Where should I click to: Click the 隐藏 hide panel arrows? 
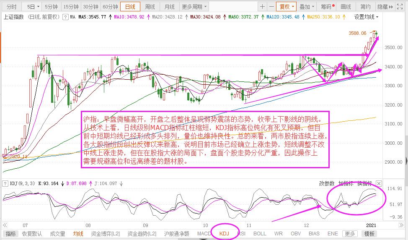coord(385,7)
